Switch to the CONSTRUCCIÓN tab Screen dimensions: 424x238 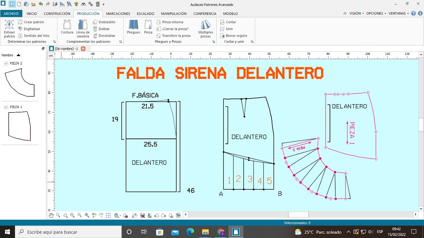click(57, 14)
